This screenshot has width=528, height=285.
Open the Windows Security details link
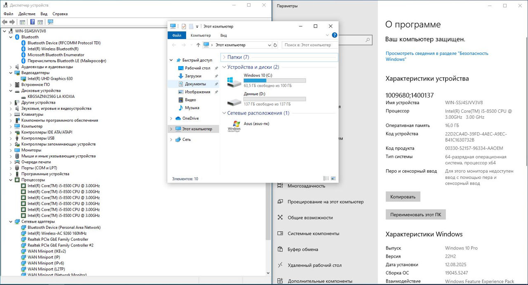coord(436,56)
